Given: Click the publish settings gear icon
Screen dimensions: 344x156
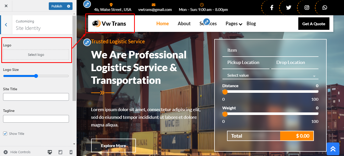Looking at the screenshot, I should (x=68, y=6).
